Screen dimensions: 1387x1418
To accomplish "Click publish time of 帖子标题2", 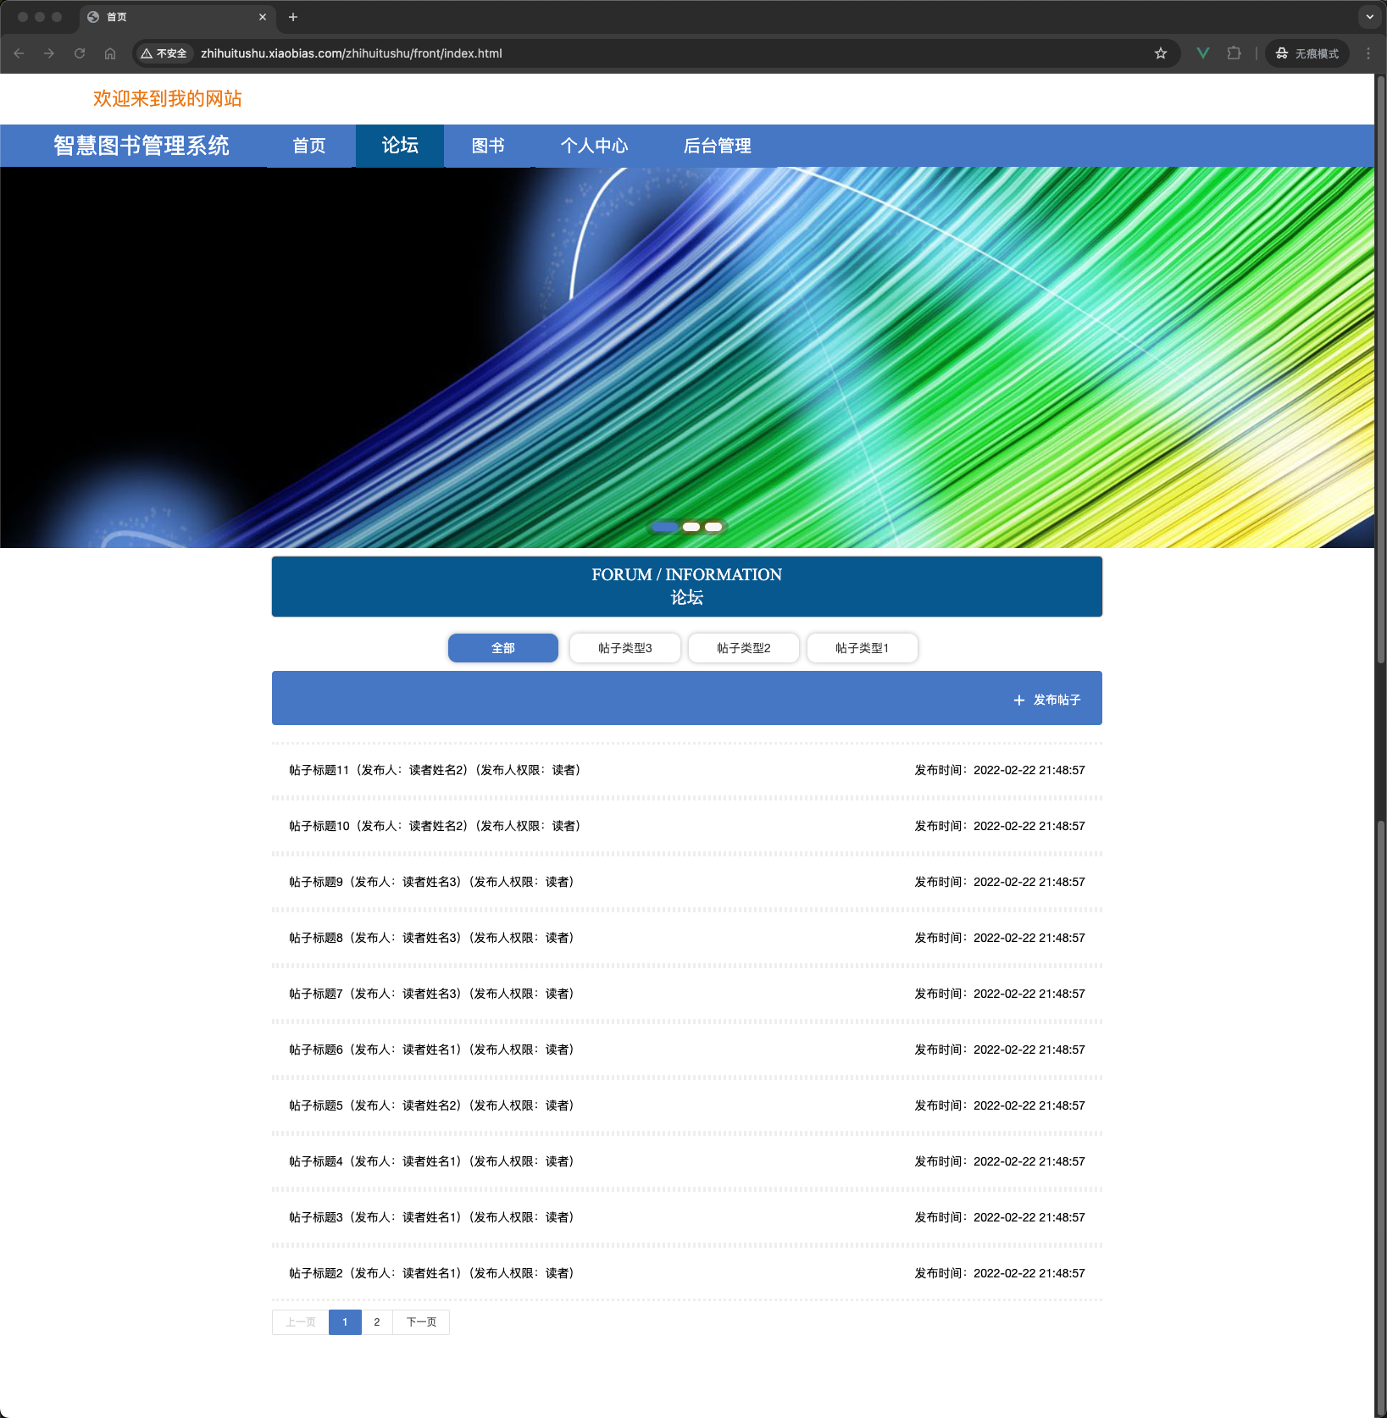I will coord(1000,1273).
